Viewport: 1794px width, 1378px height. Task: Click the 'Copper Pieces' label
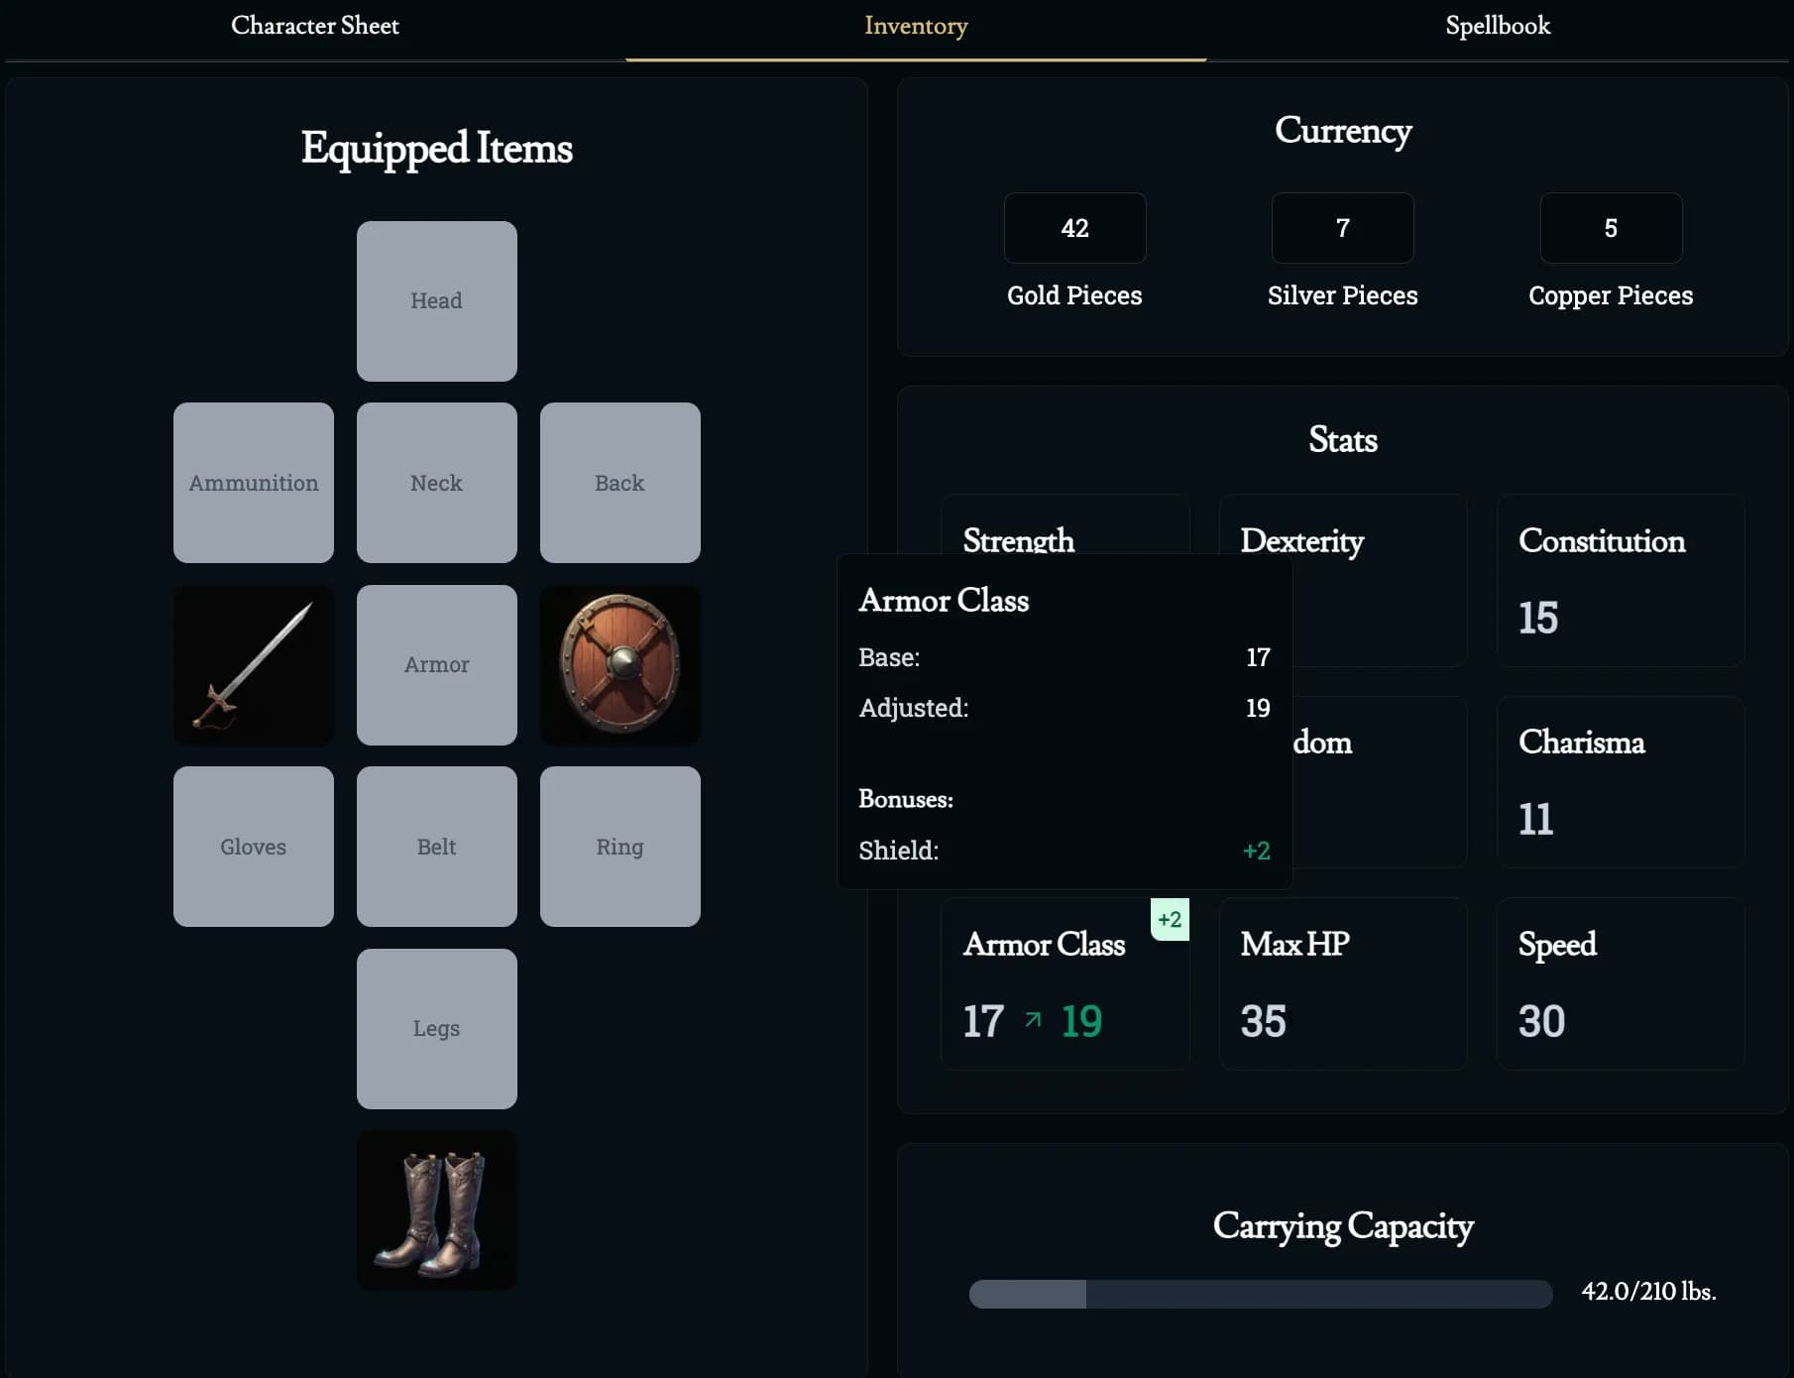tap(1612, 295)
